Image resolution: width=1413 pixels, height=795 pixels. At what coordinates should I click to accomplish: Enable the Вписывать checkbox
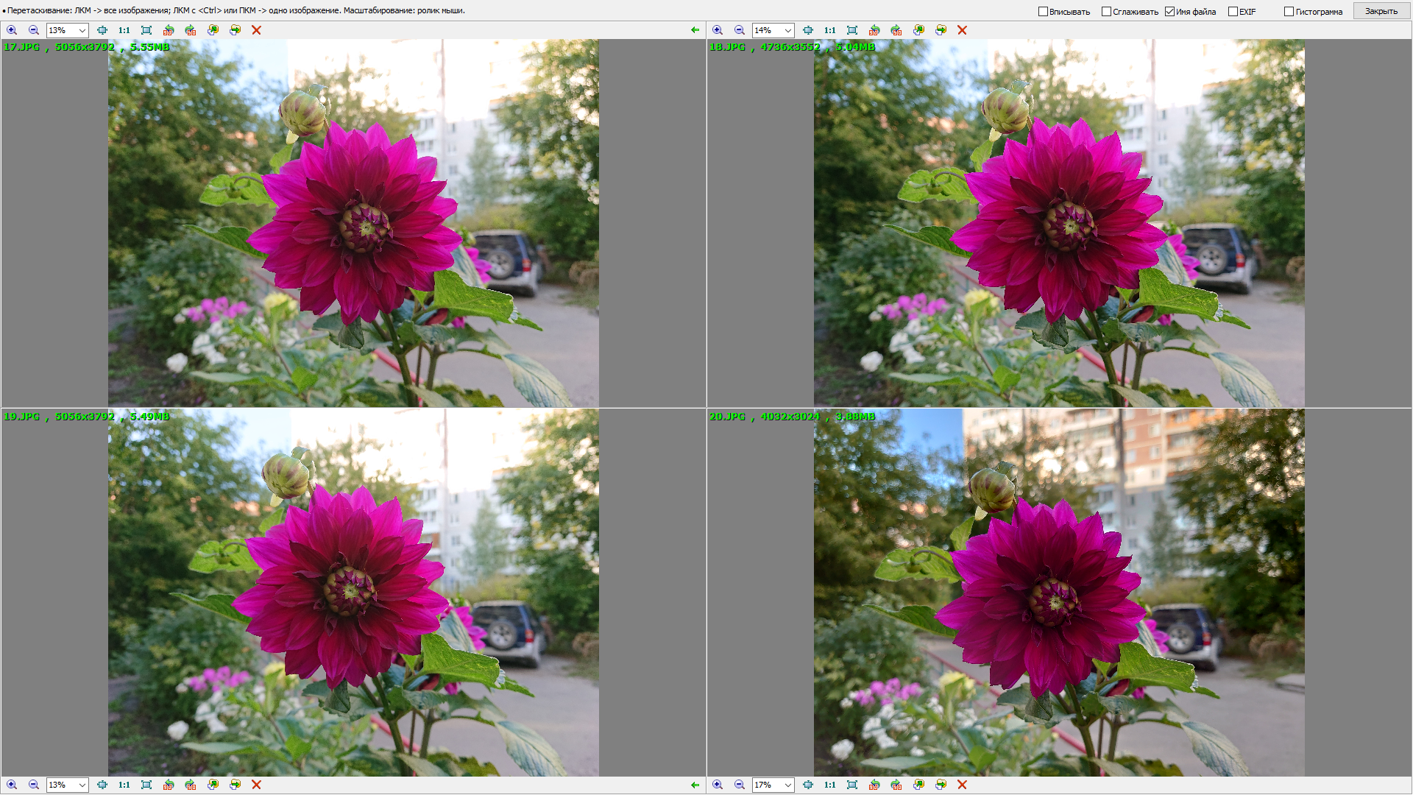point(1043,11)
